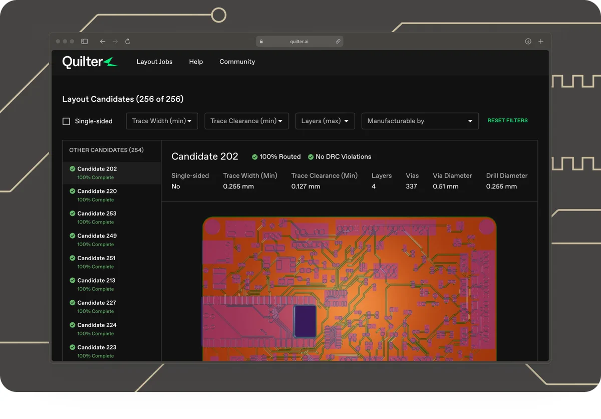Select Candidate 220 in the list
The image size is (601, 419).
coord(112,195)
